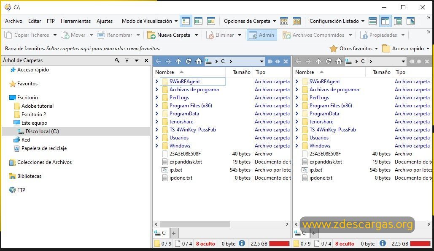434x251 pixels.
Task: Open Nueva Carpeta dropdown arrow
Action: click(196, 35)
